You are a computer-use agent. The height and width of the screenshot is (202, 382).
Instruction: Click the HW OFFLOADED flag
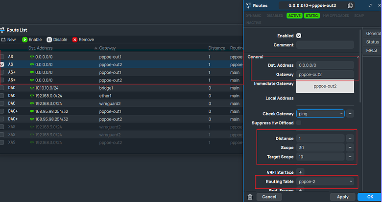pyautogui.click(x=336, y=16)
